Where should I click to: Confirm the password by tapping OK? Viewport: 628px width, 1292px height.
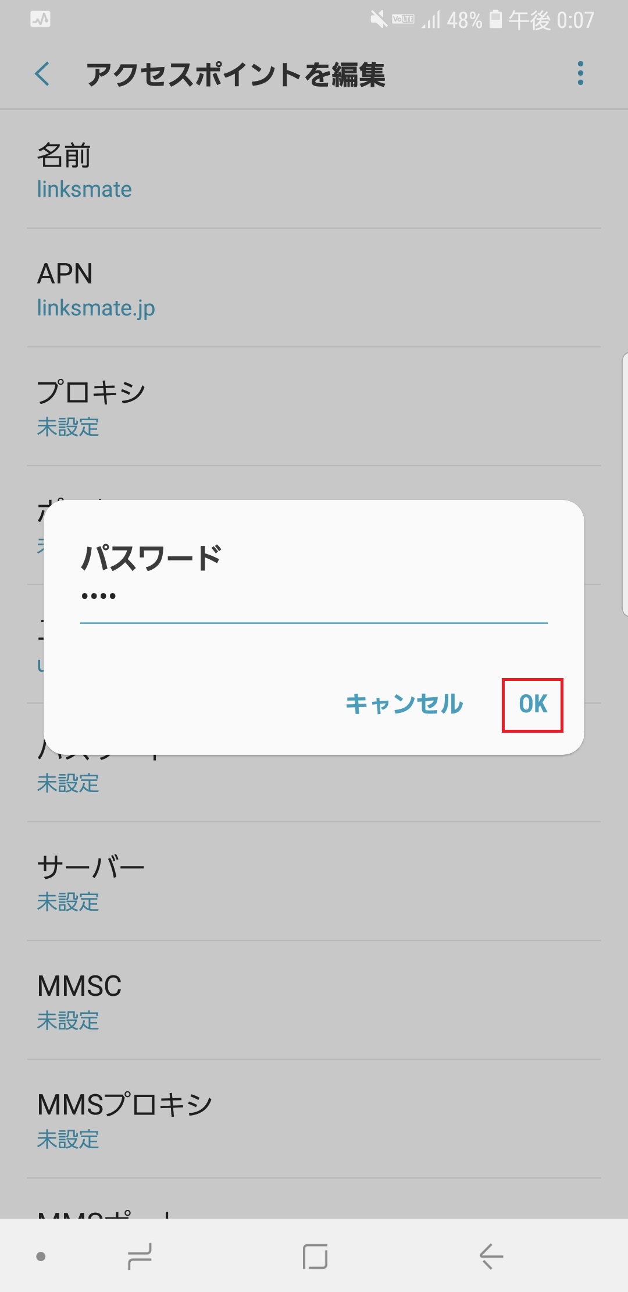pos(532,705)
